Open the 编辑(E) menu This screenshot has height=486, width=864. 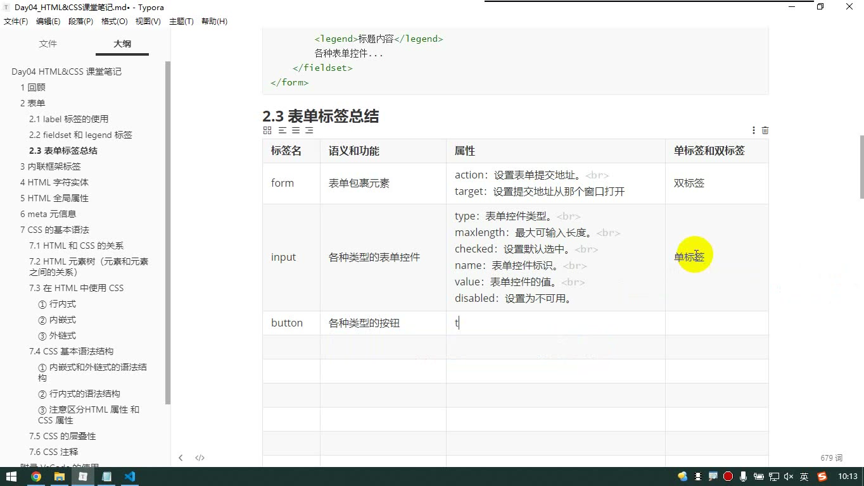[48, 22]
